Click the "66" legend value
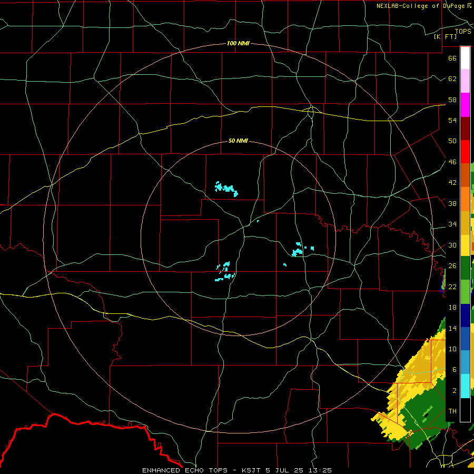The width and height of the screenshot is (474, 474). (x=452, y=58)
